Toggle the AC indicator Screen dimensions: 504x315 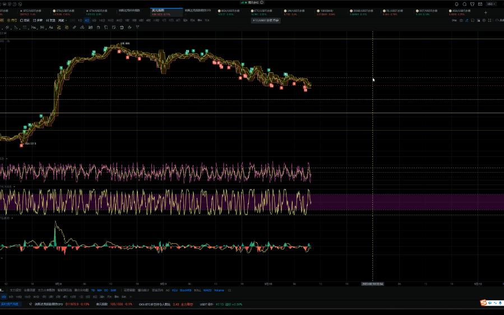coord(168,290)
